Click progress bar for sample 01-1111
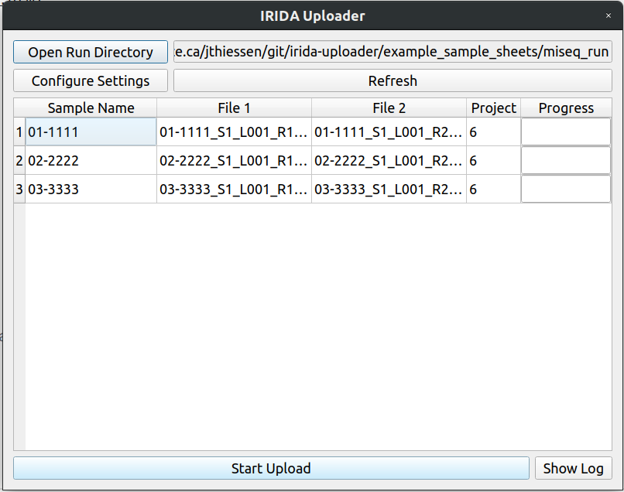This screenshot has width=624, height=492. 566,132
